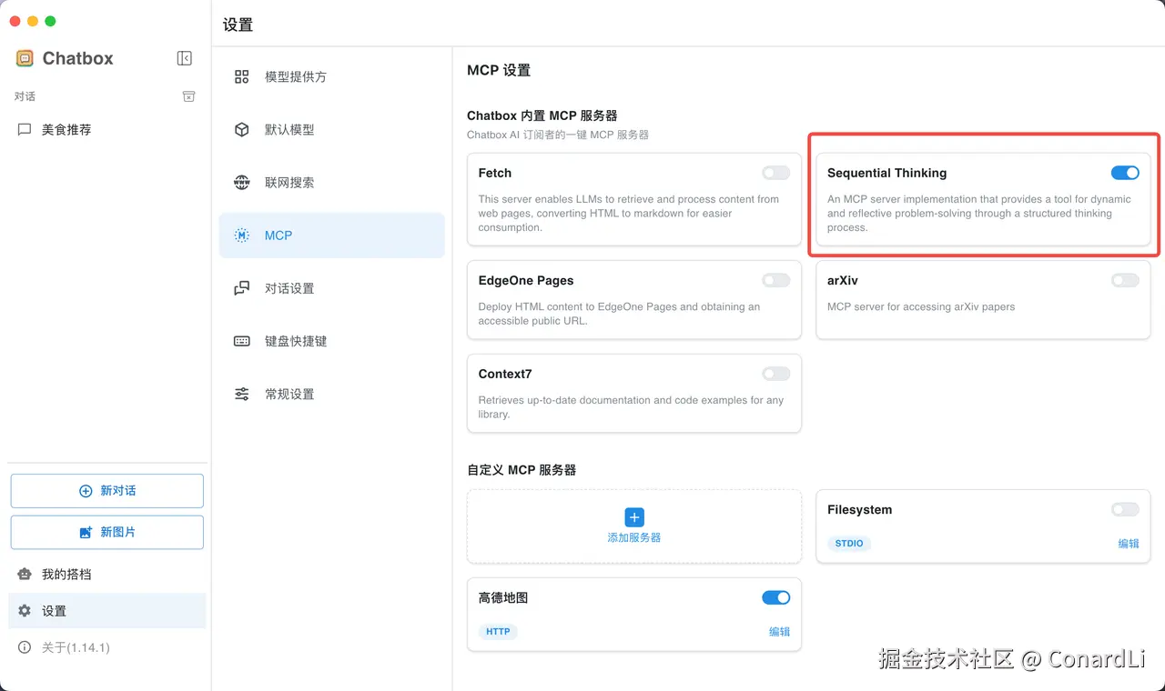Click the MCP icon in settings menu

click(241, 235)
